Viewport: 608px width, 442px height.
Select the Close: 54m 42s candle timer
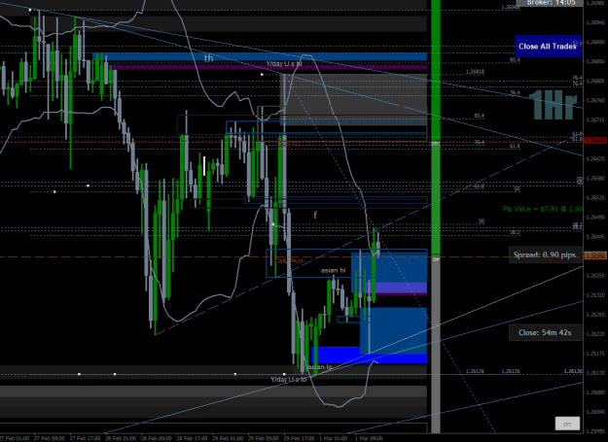point(545,332)
